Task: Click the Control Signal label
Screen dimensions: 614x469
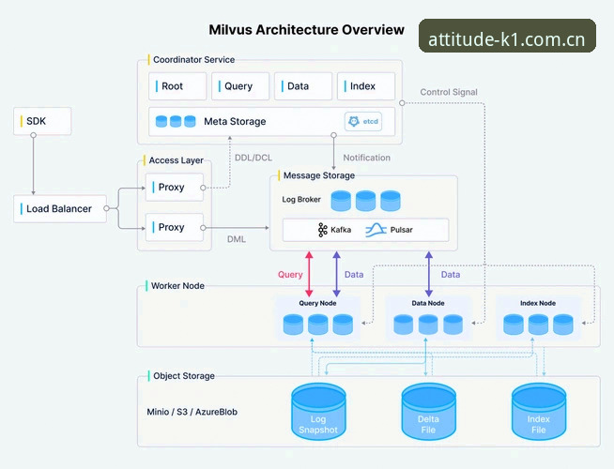Action: click(449, 92)
